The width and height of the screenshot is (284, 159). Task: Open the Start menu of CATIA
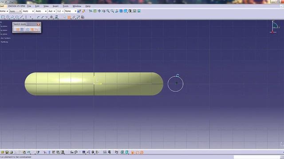(2, 6)
